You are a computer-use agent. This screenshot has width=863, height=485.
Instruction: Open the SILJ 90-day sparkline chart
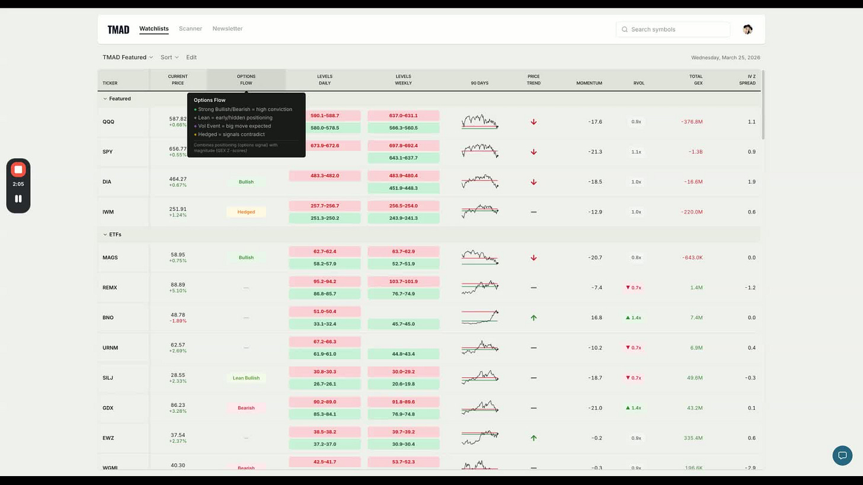(x=480, y=377)
